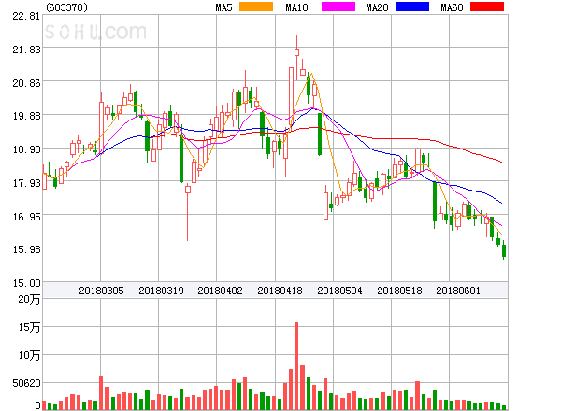Click the 22.81 price axis label
Viewport: 561px width, 411px height.
click(x=26, y=16)
